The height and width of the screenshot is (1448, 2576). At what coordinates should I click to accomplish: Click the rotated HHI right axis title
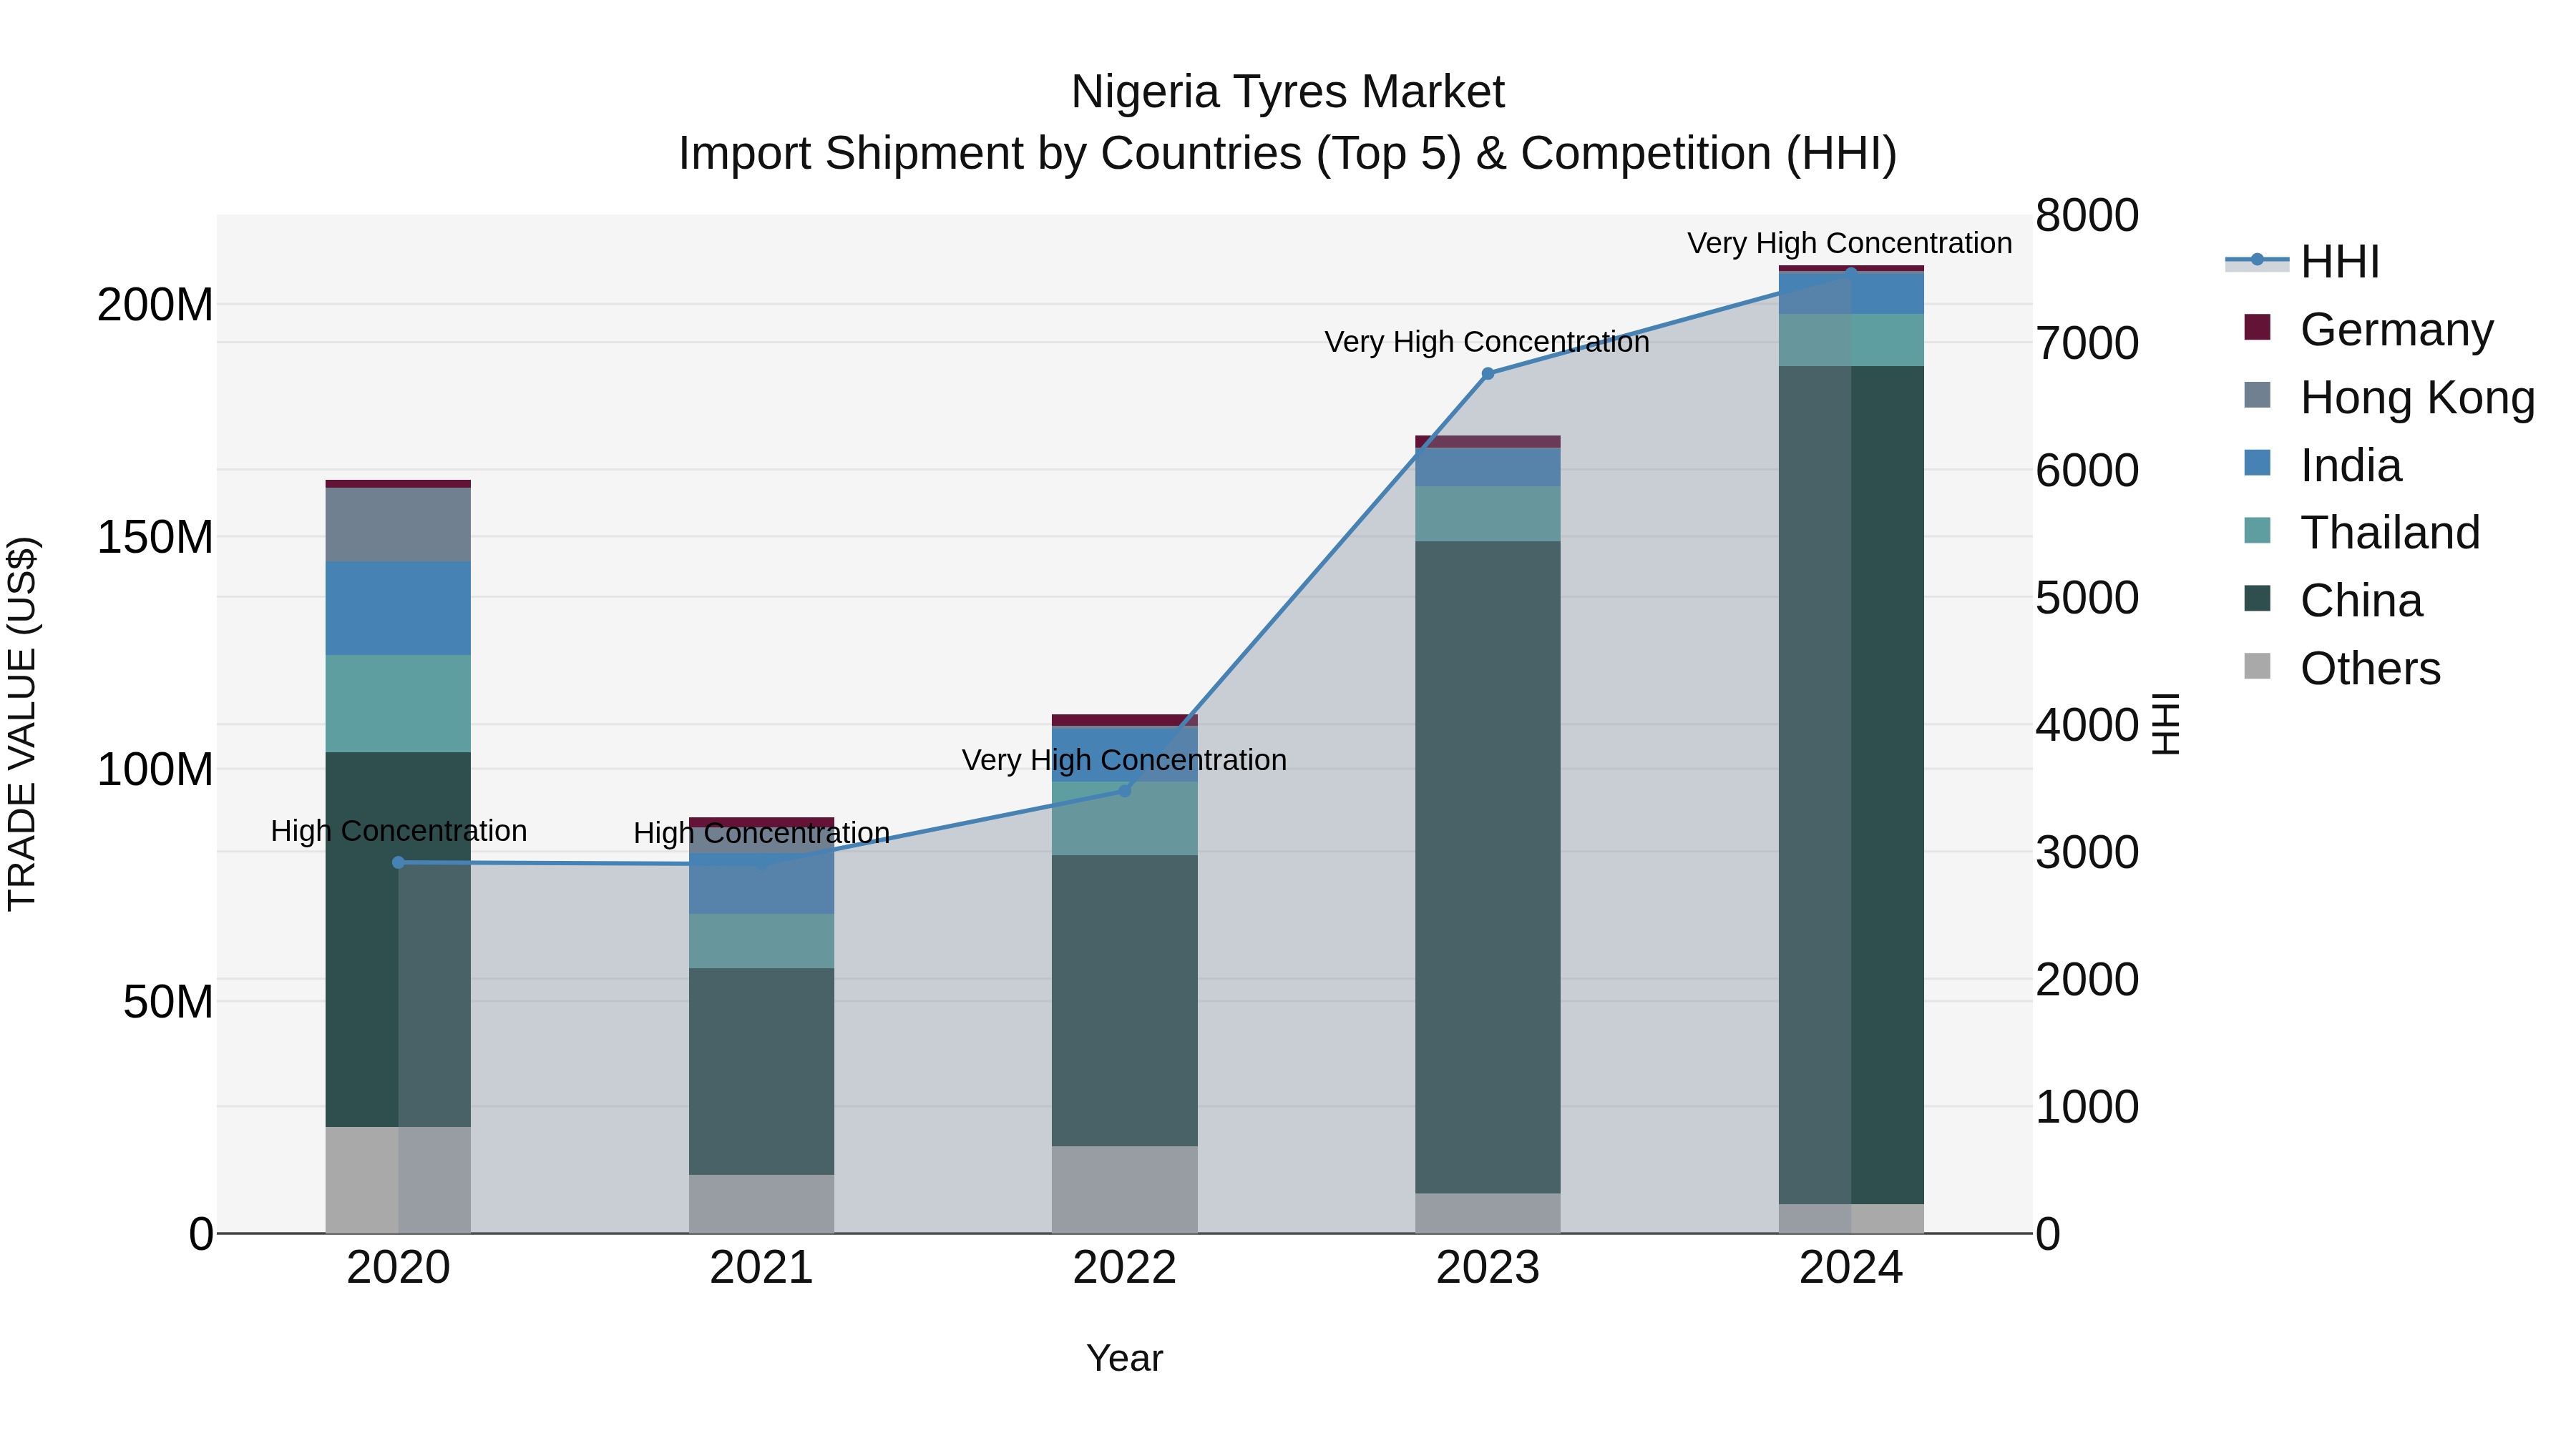(x=2165, y=724)
